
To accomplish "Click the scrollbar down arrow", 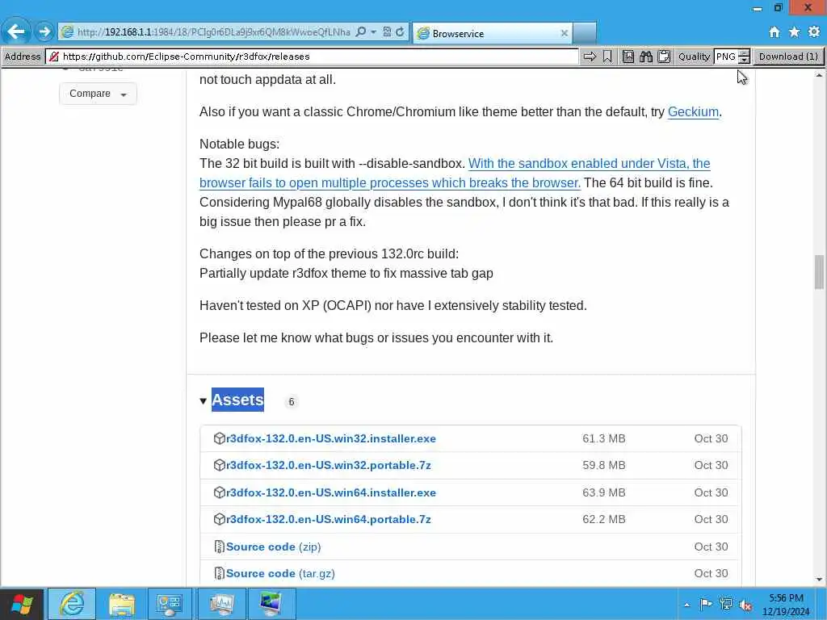I will [x=819, y=580].
